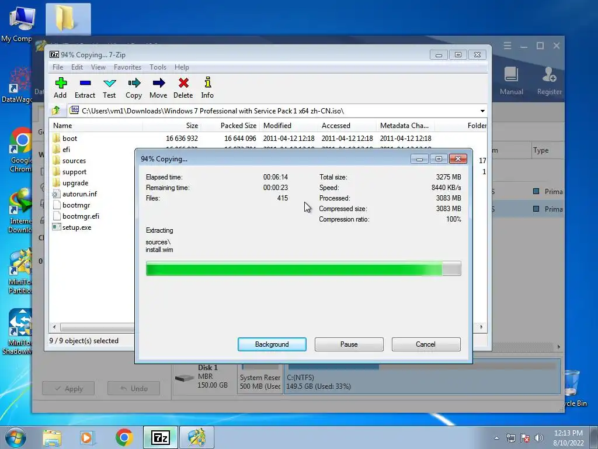Open the hamburger menu in MiniTool window
This screenshot has width=598, height=449.
(x=507, y=46)
